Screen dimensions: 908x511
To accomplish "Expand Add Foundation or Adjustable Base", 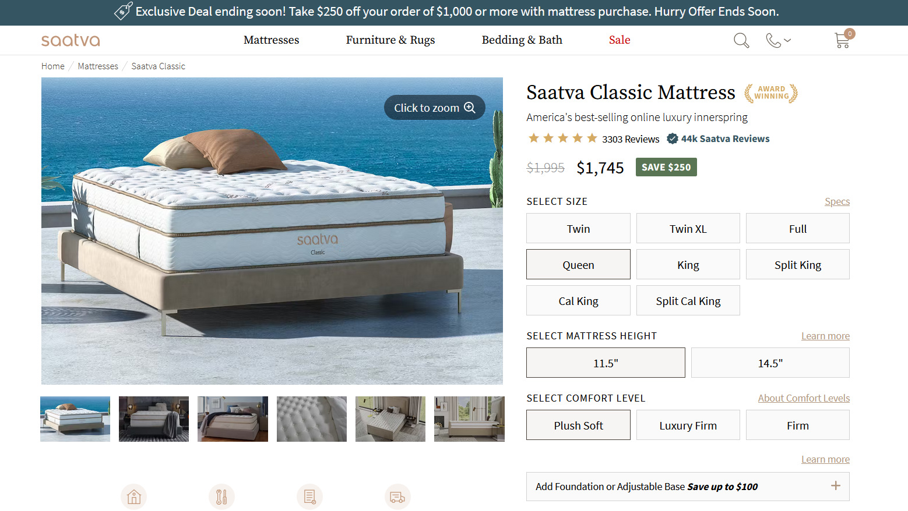I will [688, 487].
